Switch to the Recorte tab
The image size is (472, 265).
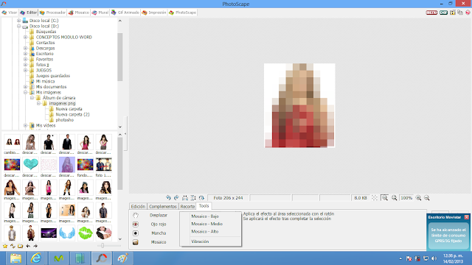(x=187, y=206)
